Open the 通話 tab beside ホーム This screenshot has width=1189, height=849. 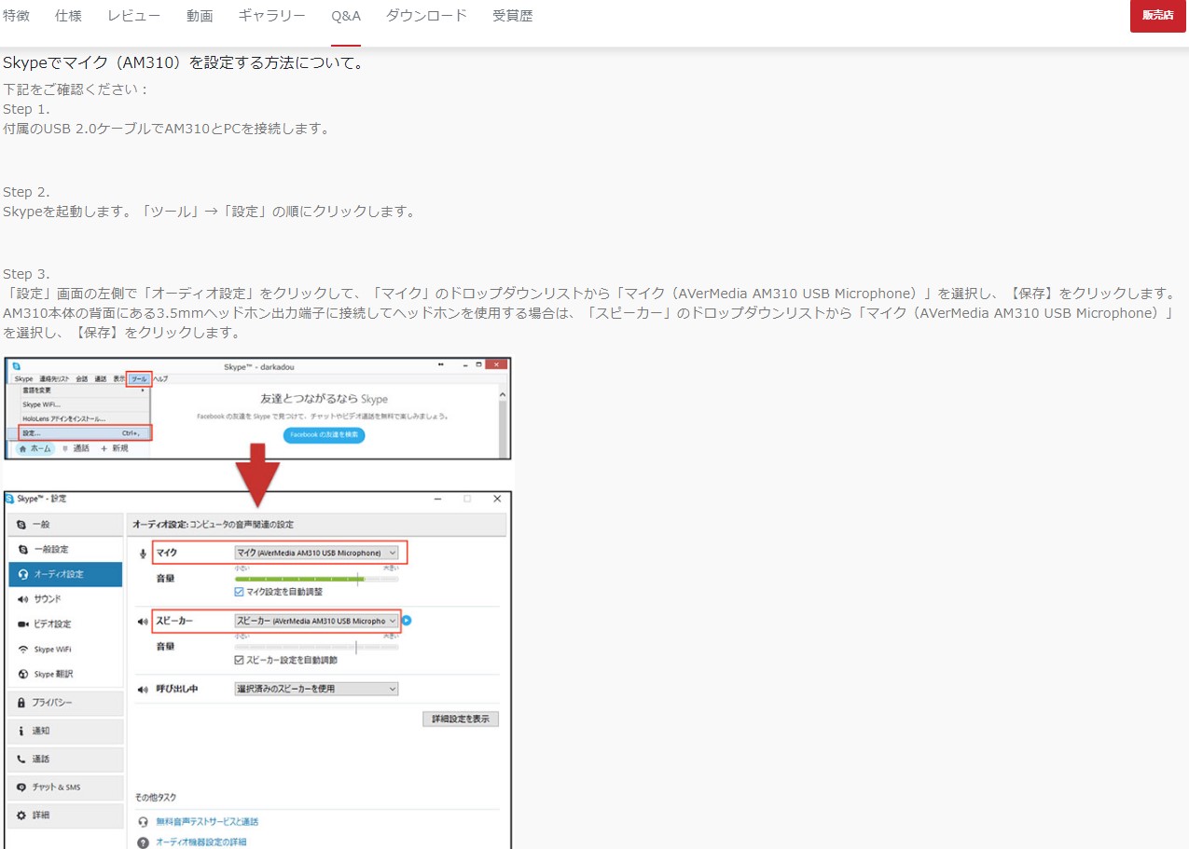[76, 448]
